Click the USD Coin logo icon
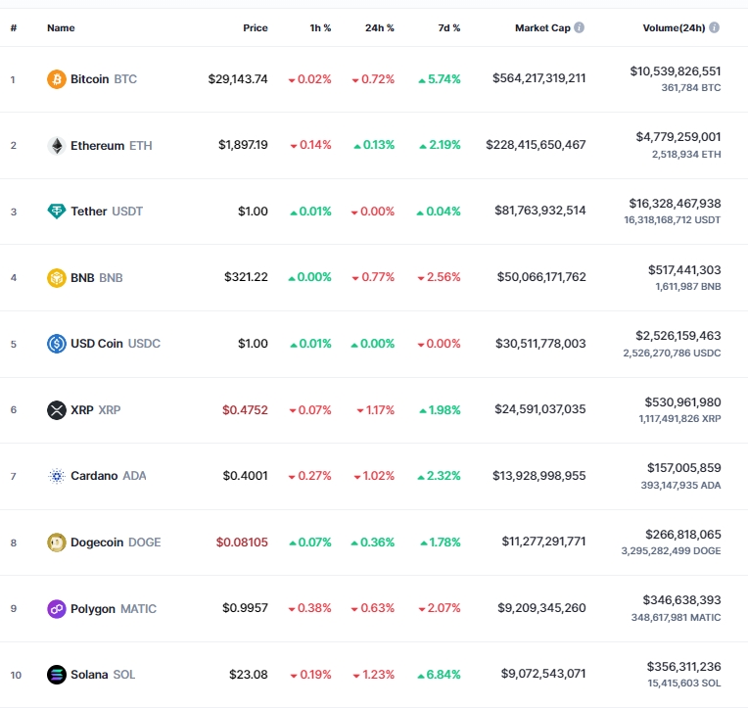Viewport: 748px width, 708px height. [57, 344]
